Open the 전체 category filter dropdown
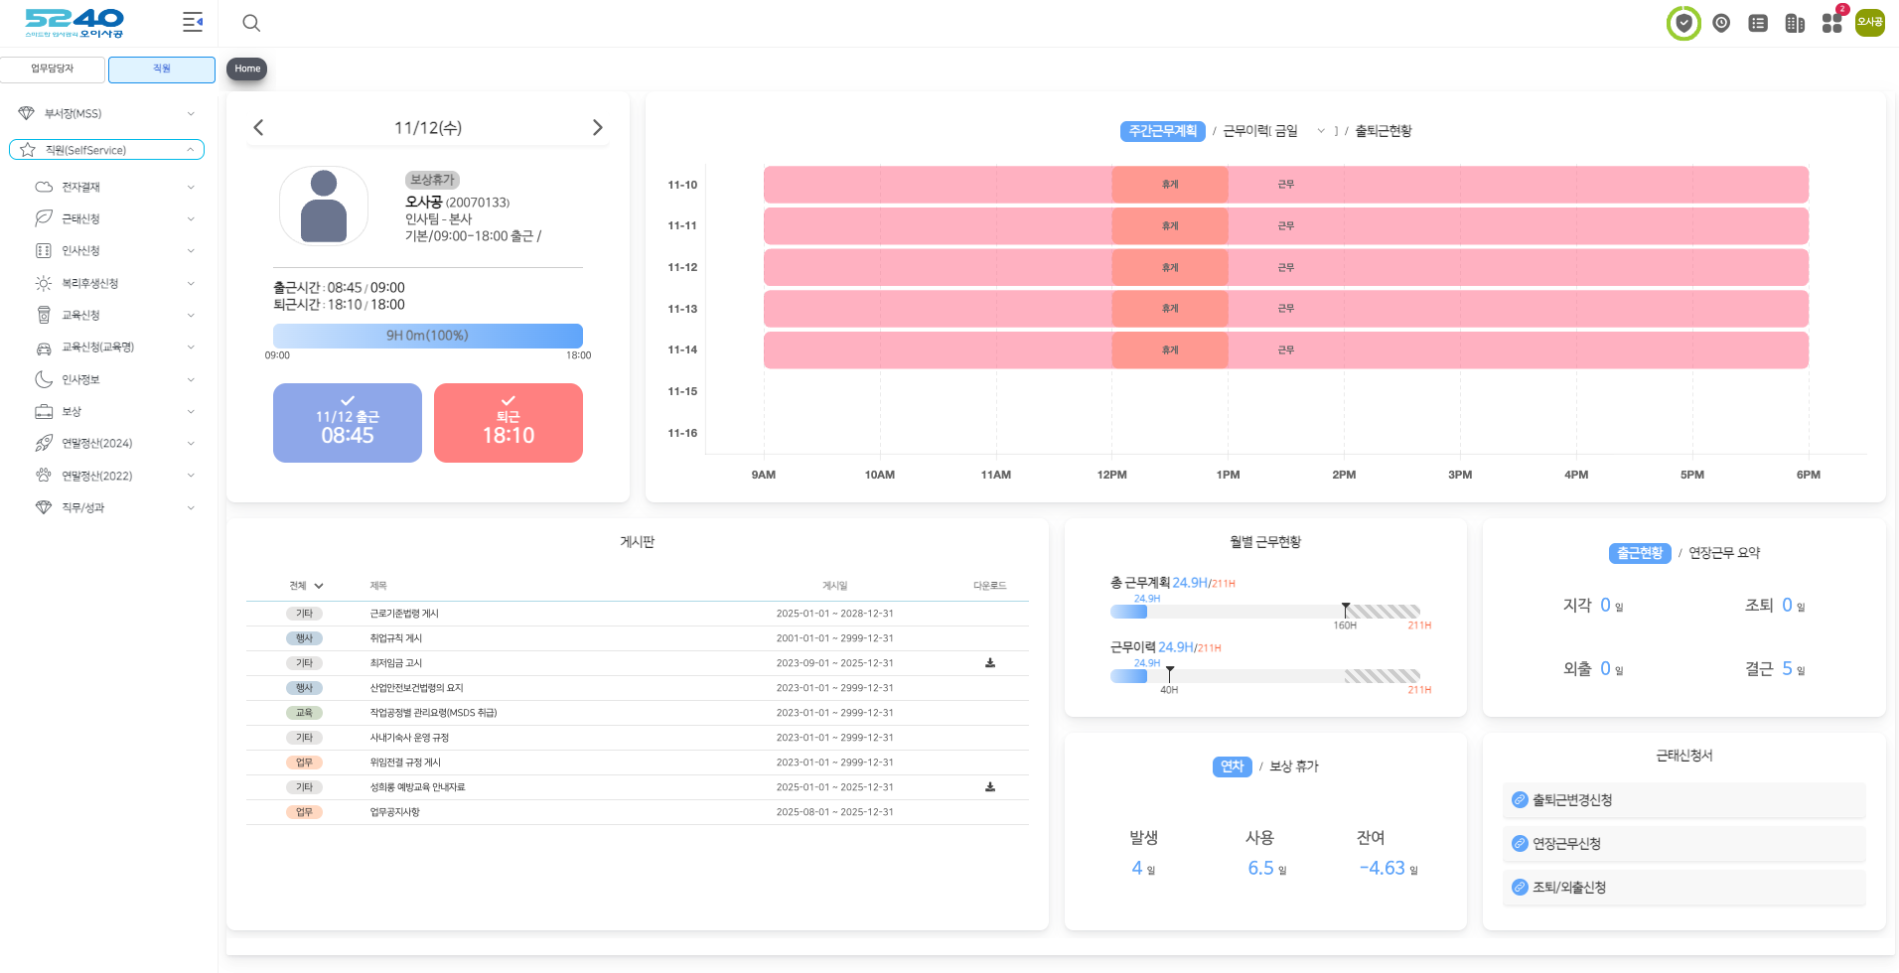This screenshot has height=973, width=1899. point(306,586)
